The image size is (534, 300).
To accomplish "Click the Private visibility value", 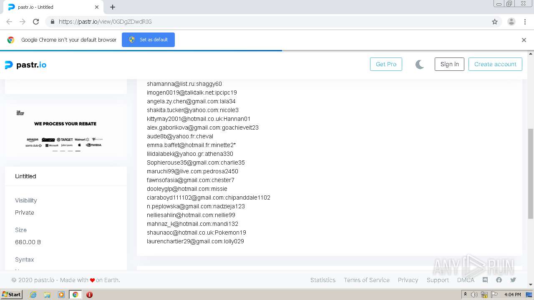I will click(25, 212).
